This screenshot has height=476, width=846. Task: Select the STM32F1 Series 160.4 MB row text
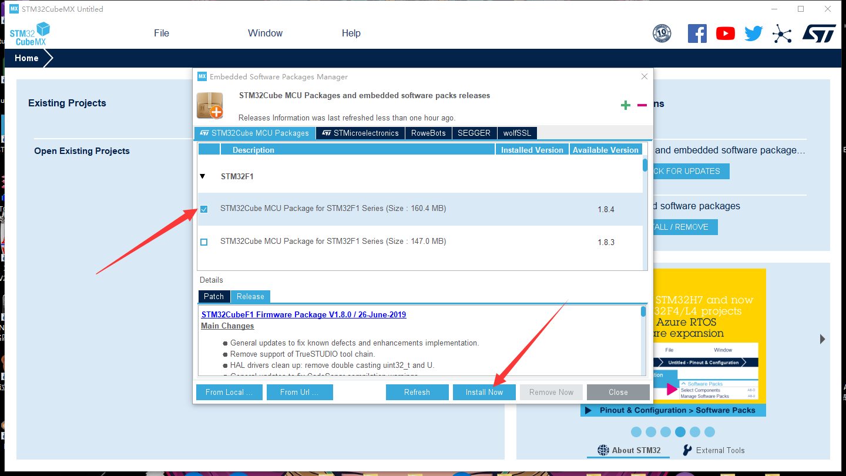tap(333, 208)
